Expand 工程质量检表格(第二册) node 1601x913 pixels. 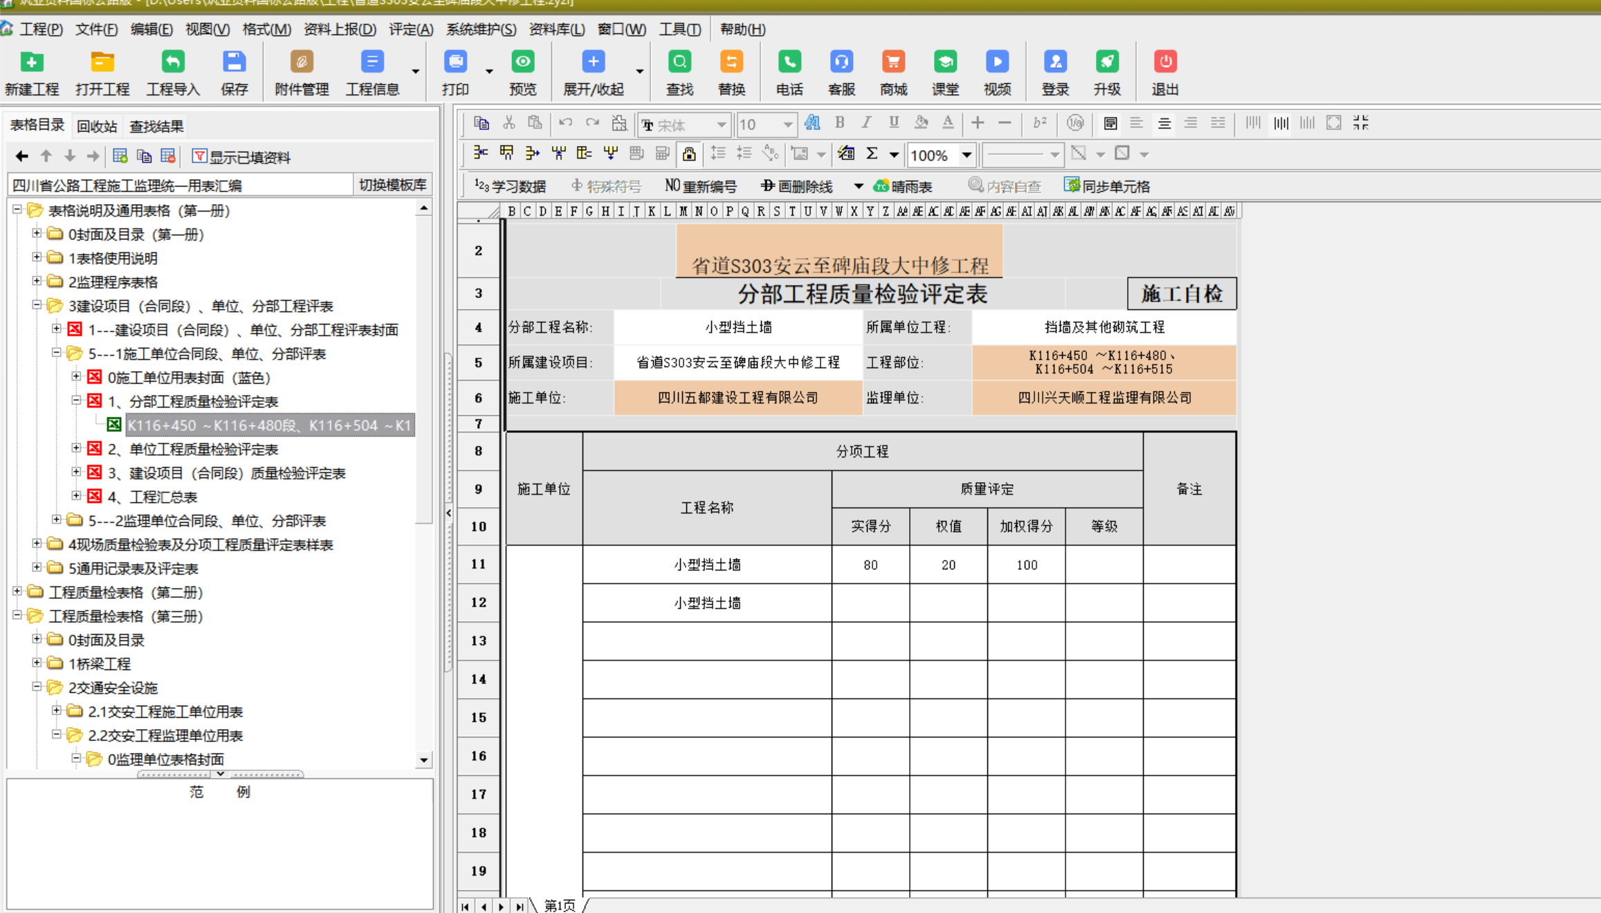point(17,591)
